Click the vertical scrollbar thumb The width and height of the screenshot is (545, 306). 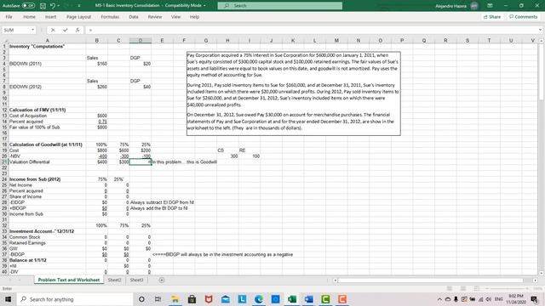(x=542, y=71)
